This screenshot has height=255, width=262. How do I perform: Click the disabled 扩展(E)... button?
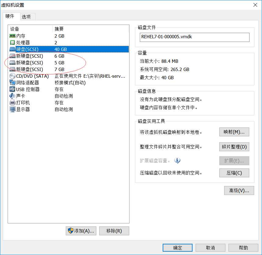234,161
